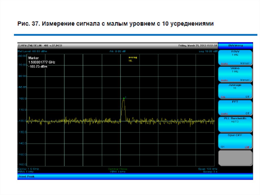Select Off on the Spur softkey
This screenshot has height=195, width=260.
(247, 147)
